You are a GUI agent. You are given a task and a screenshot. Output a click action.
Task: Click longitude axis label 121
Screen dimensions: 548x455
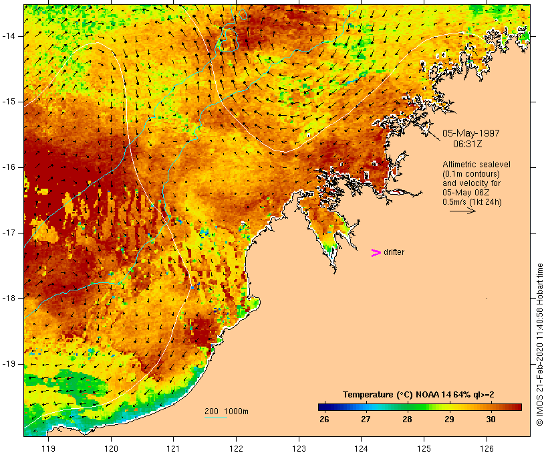[x=173, y=449]
